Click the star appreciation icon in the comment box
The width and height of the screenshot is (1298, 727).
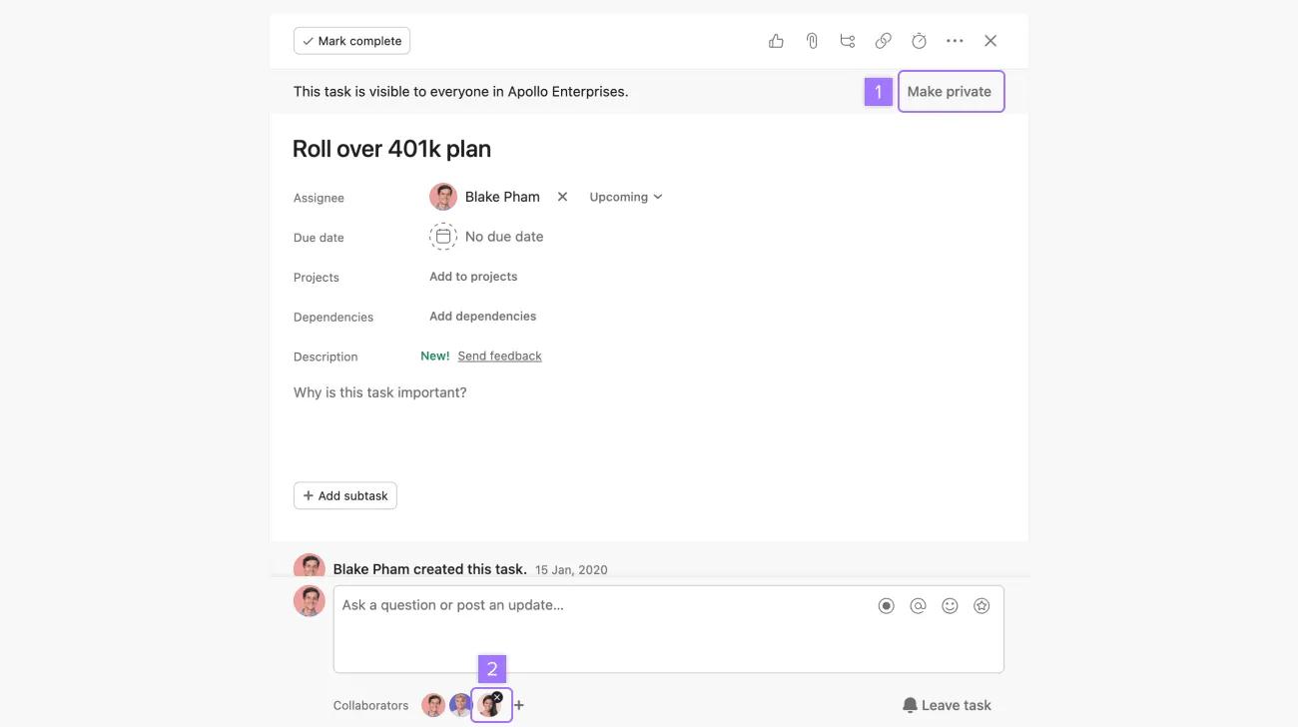(x=981, y=606)
